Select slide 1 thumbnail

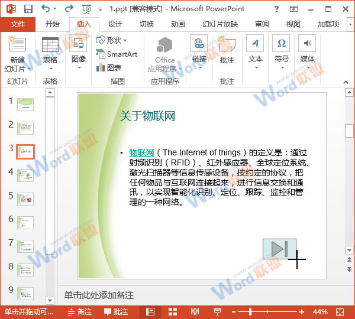pyautogui.click(x=25, y=105)
